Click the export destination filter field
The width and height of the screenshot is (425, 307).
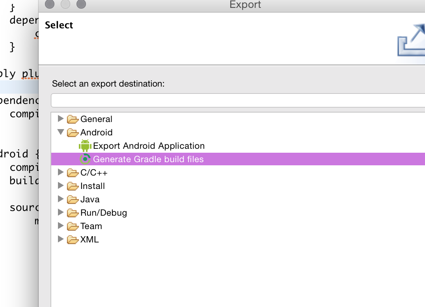click(x=238, y=100)
